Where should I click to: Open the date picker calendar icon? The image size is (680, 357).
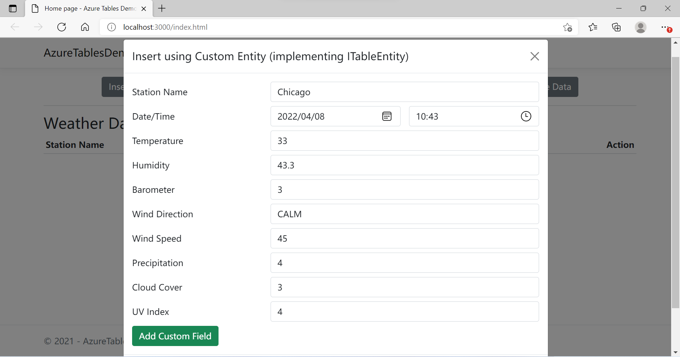click(387, 116)
